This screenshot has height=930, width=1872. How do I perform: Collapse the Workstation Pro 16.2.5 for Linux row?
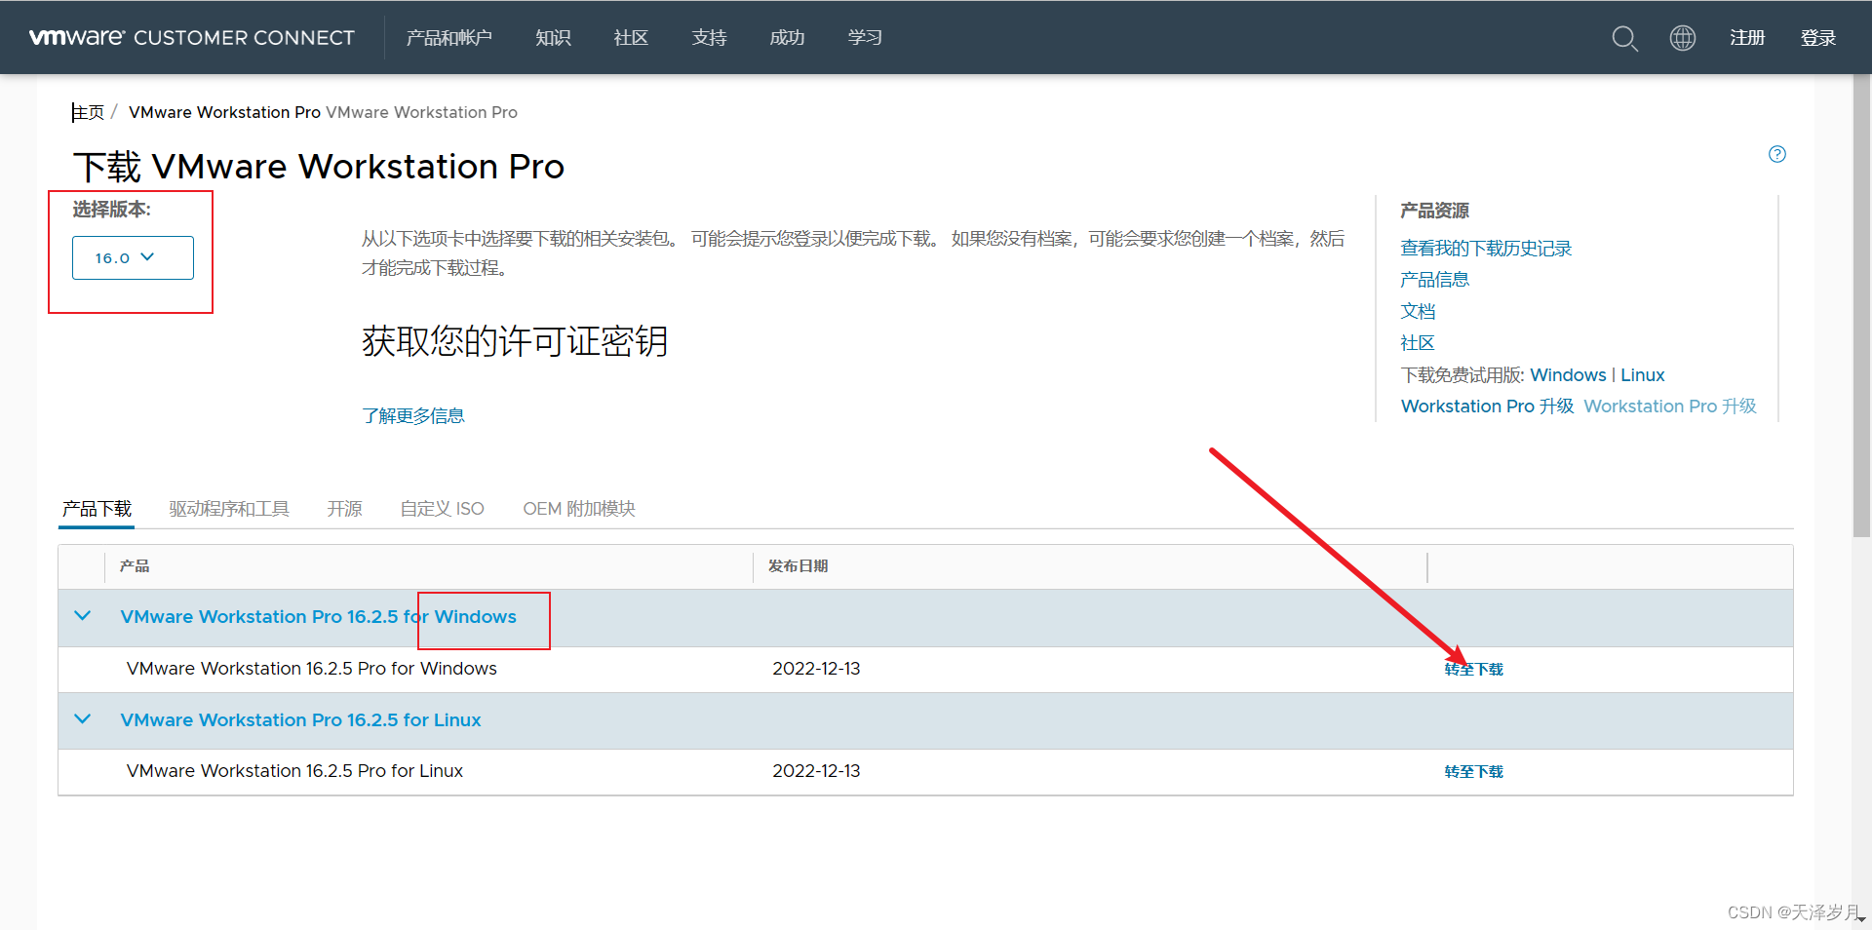click(83, 719)
